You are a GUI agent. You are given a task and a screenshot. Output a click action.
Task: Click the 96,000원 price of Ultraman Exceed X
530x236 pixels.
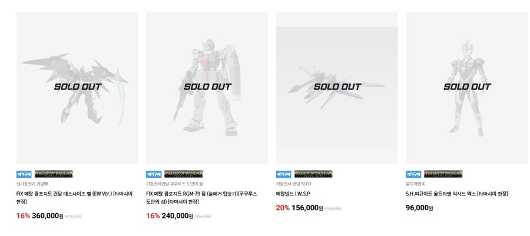419,208
